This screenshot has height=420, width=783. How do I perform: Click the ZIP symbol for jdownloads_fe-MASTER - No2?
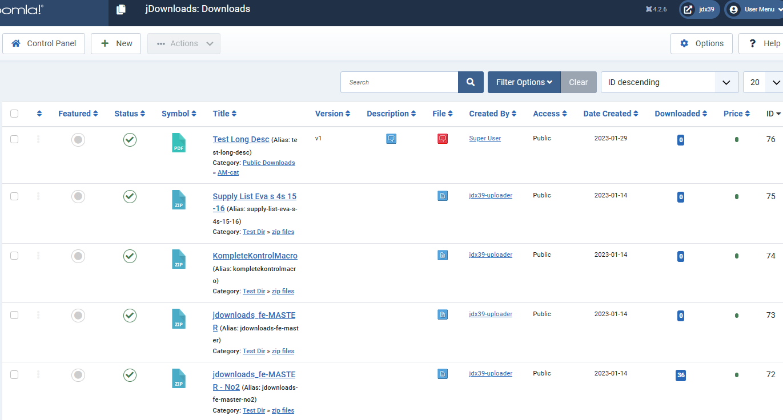179,378
